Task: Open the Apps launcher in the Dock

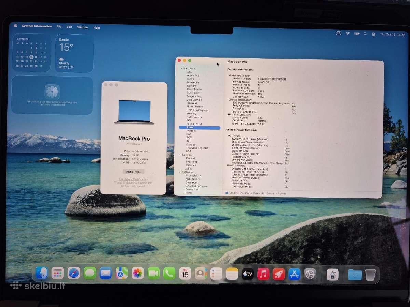Action: [x=58, y=273]
